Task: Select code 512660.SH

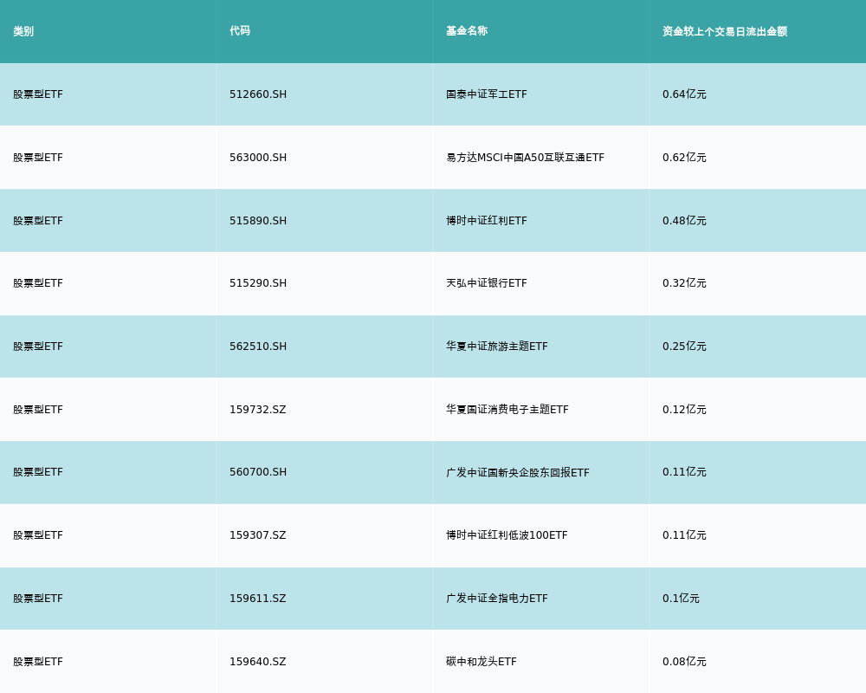Action: (258, 94)
